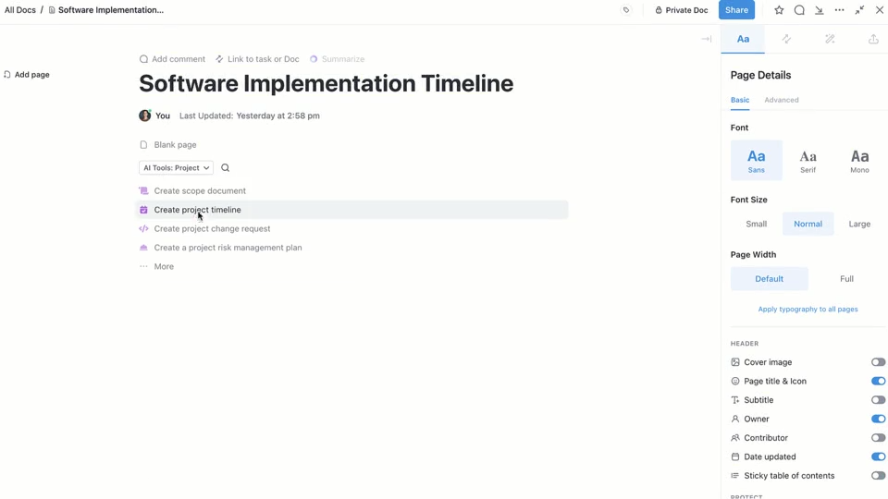The width and height of the screenshot is (888, 499).
Task: Open the AI Tools: Project dropdown
Action: tap(176, 168)
